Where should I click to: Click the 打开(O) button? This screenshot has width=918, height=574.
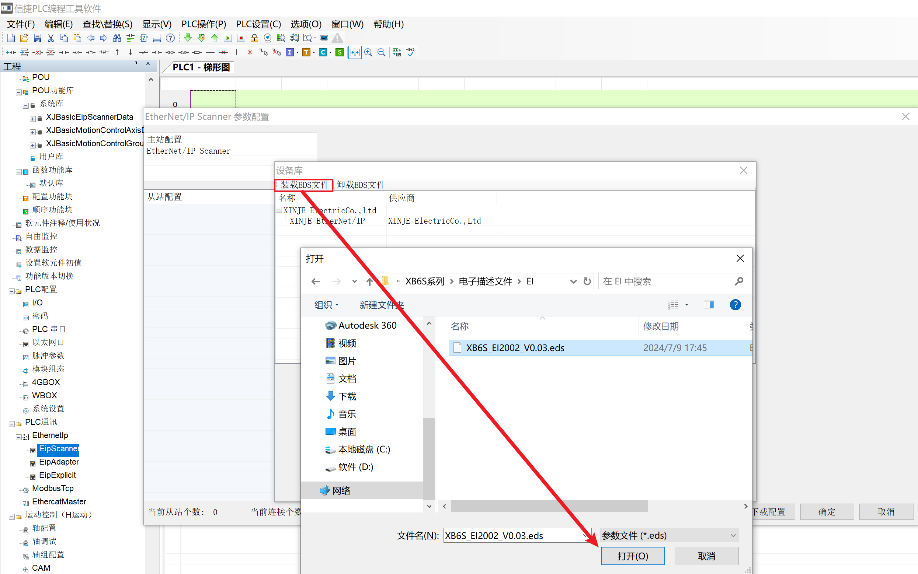632,556
